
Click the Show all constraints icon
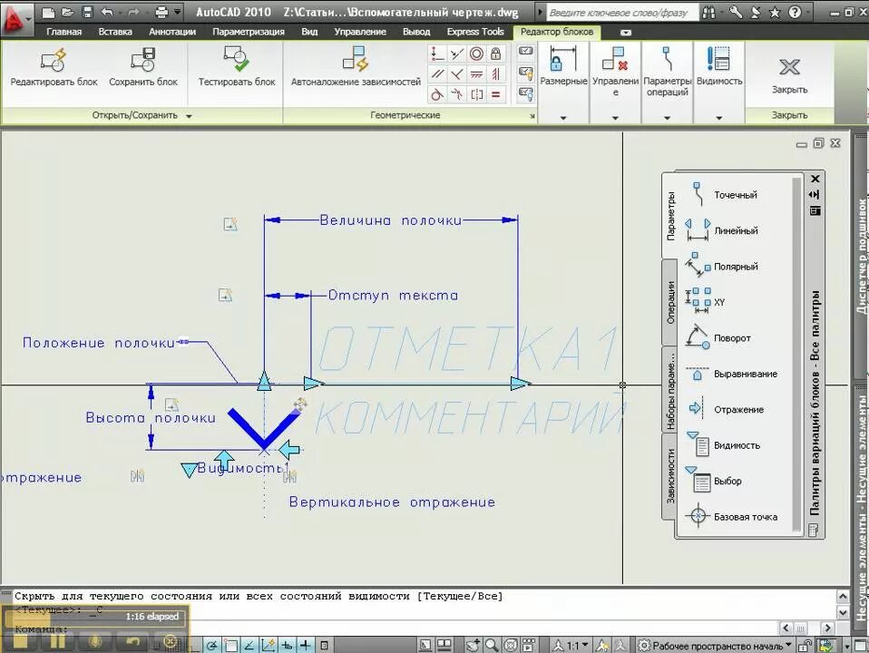coord(525,73)
